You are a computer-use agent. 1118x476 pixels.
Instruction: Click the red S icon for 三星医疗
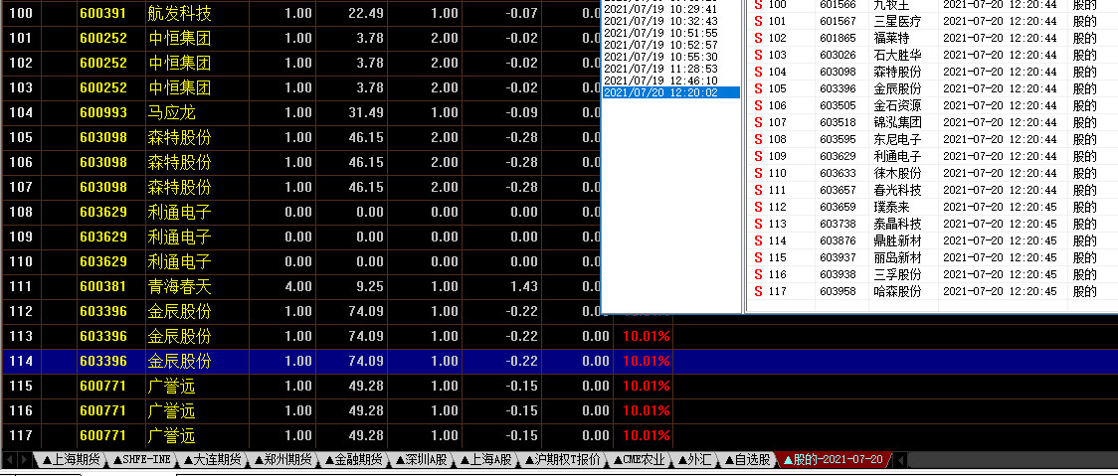(758, 22)
